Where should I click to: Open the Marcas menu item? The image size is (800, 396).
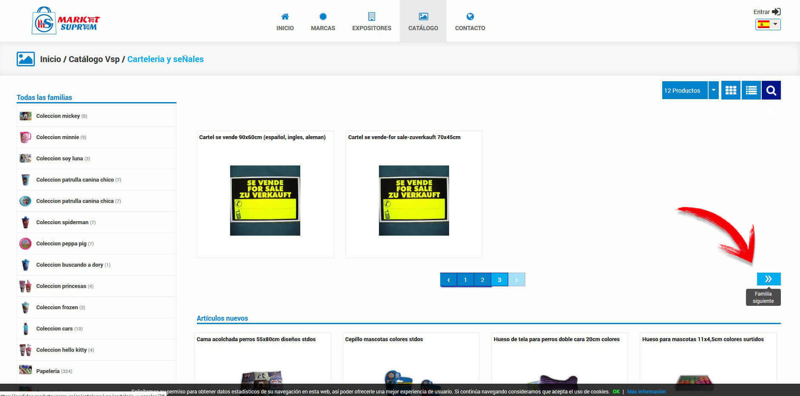(323, 21)
